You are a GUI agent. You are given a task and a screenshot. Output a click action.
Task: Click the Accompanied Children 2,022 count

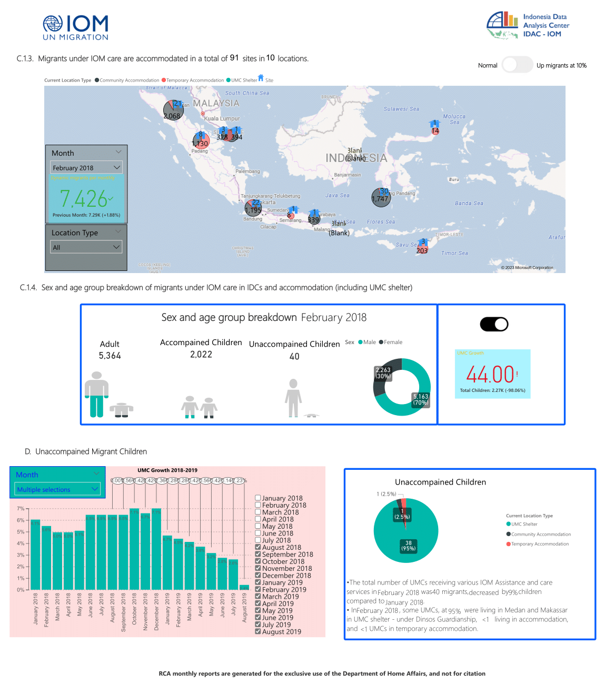point(201,355)
